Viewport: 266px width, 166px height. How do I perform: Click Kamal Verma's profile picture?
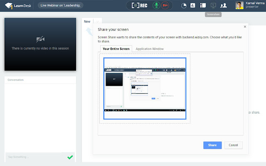239,5
